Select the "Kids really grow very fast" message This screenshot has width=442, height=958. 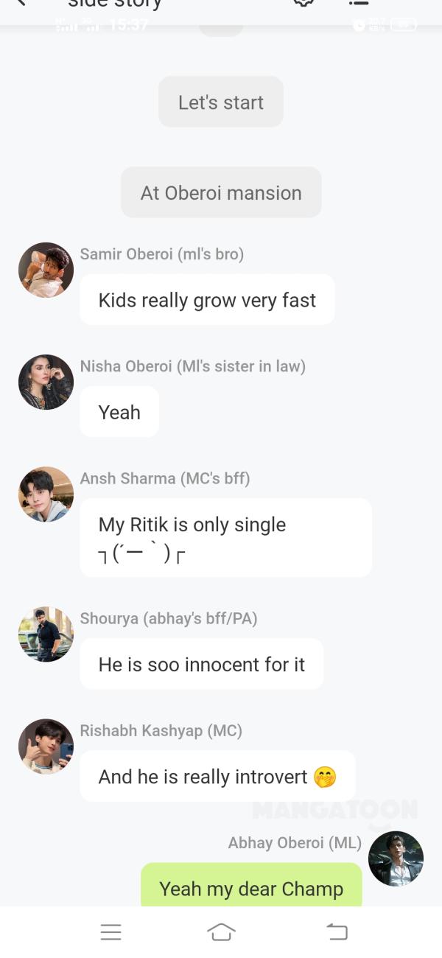point(207,300)
